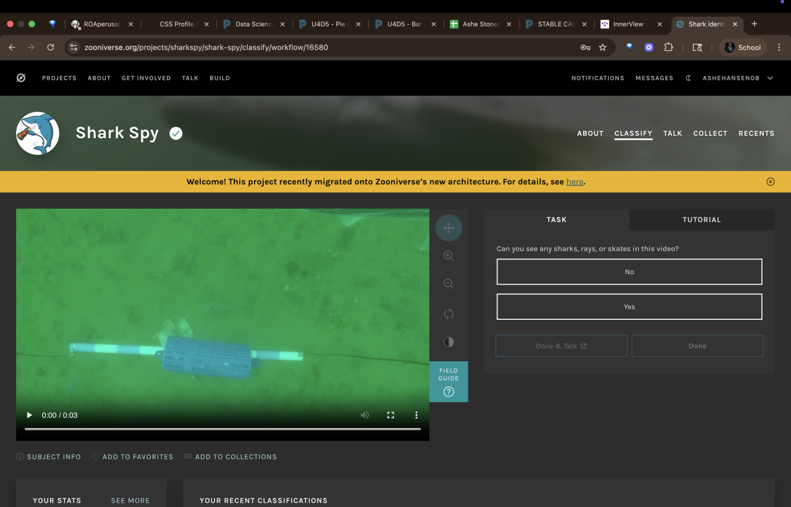Open the saved passwords key icon

pos(585,48)
